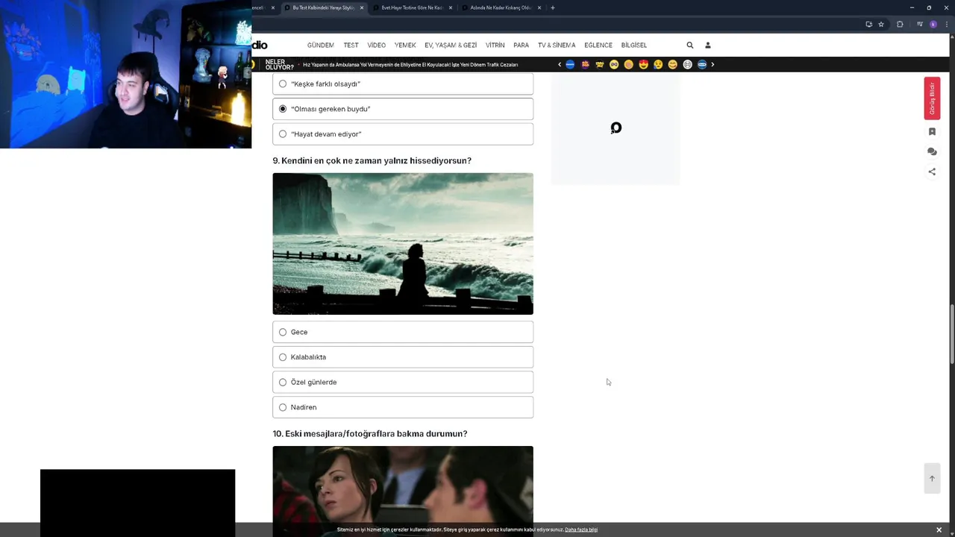This screenshot has height=537, width=955.
Task: Open the Chrome extensions puzzle icon
Action: [x=900, y=24]
